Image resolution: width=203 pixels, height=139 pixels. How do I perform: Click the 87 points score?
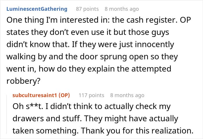coord(87,9)
